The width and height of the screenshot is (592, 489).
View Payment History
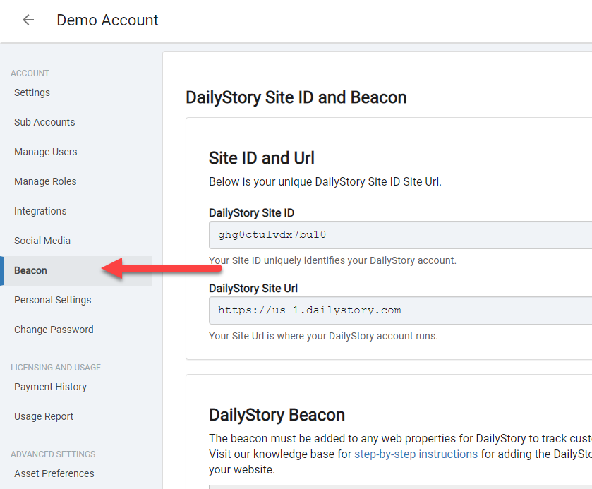(x=51, y=387)
